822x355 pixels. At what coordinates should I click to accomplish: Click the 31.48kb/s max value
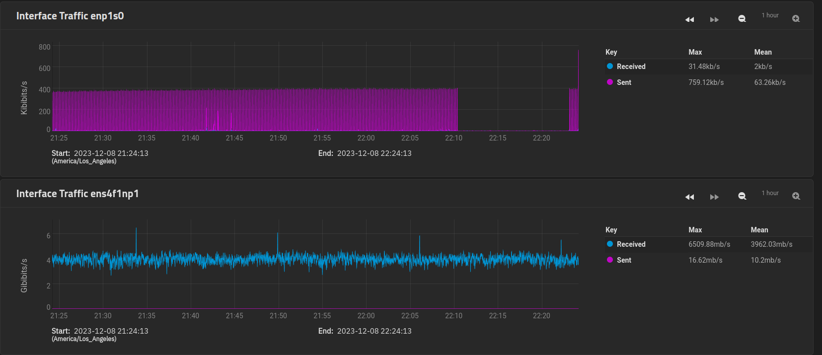coord(704,67)
